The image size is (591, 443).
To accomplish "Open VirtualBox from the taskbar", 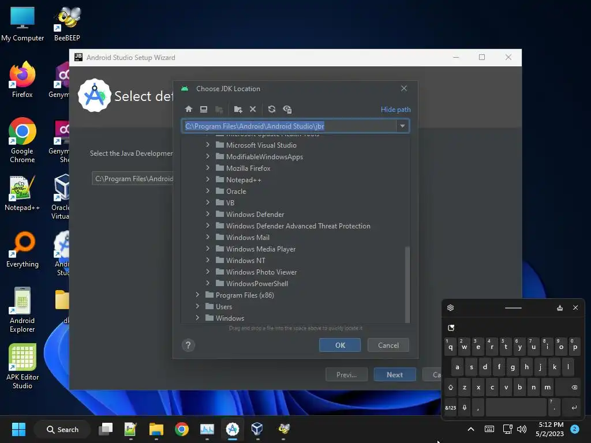I will (257, 429).
